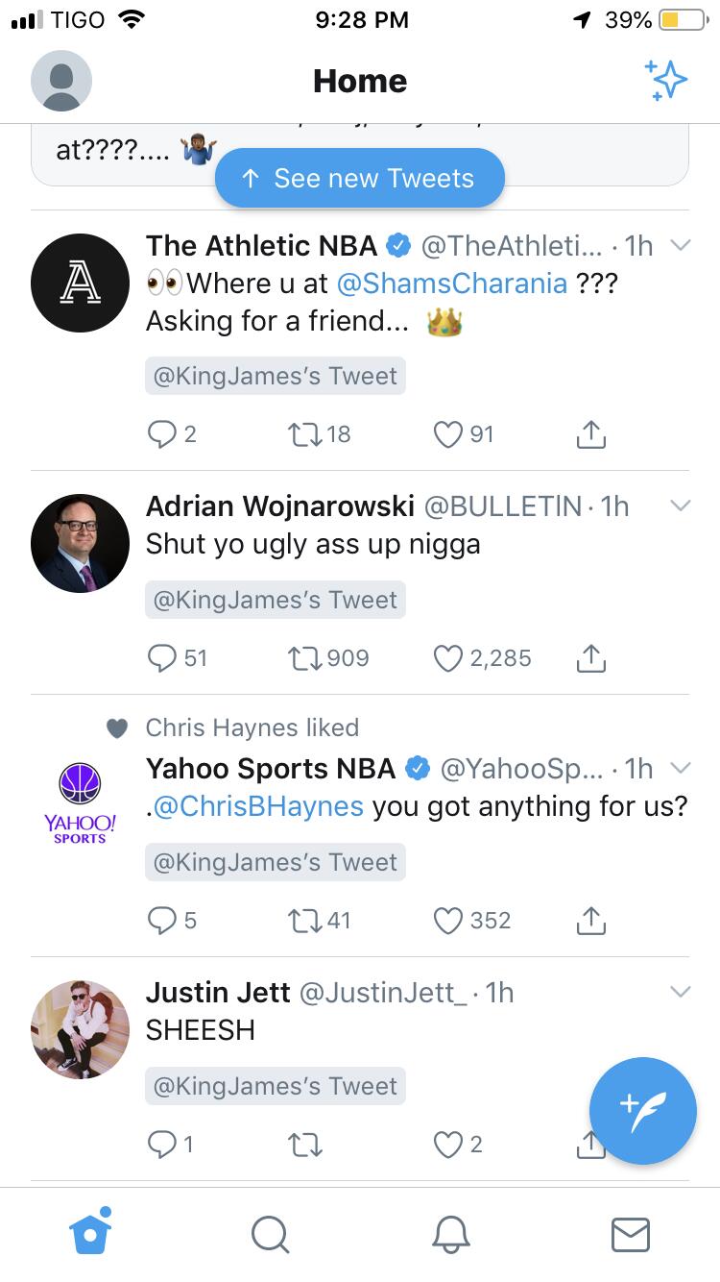720x1282 pixels.
Task: Open your profile avatar in header
Action: coord(61,81)
